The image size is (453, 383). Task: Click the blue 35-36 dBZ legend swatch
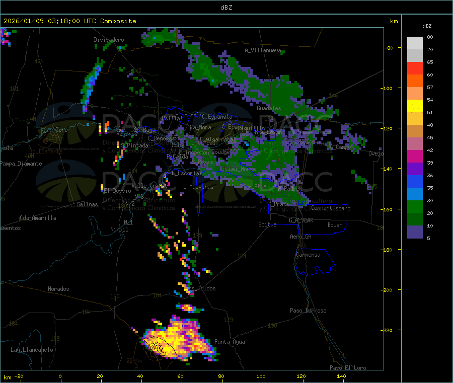415,181
